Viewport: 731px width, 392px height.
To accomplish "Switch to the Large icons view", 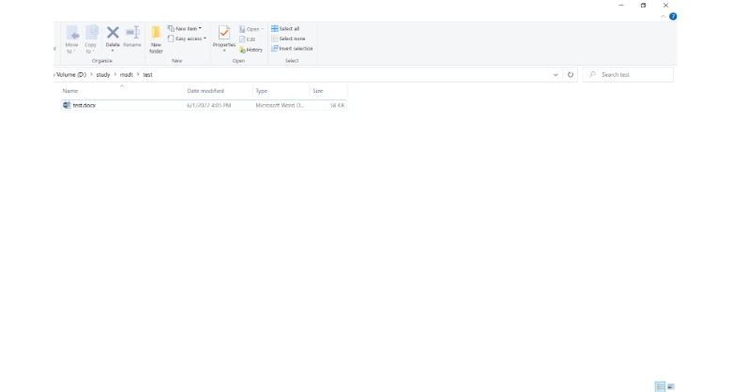I will pos(671,386).
